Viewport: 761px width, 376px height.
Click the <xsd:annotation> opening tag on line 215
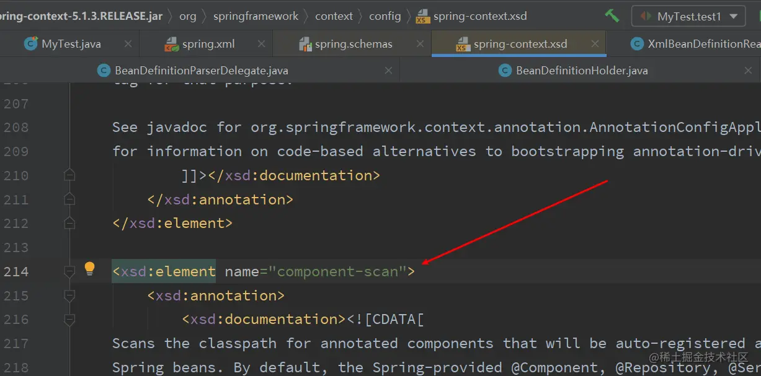pos(216,295)
